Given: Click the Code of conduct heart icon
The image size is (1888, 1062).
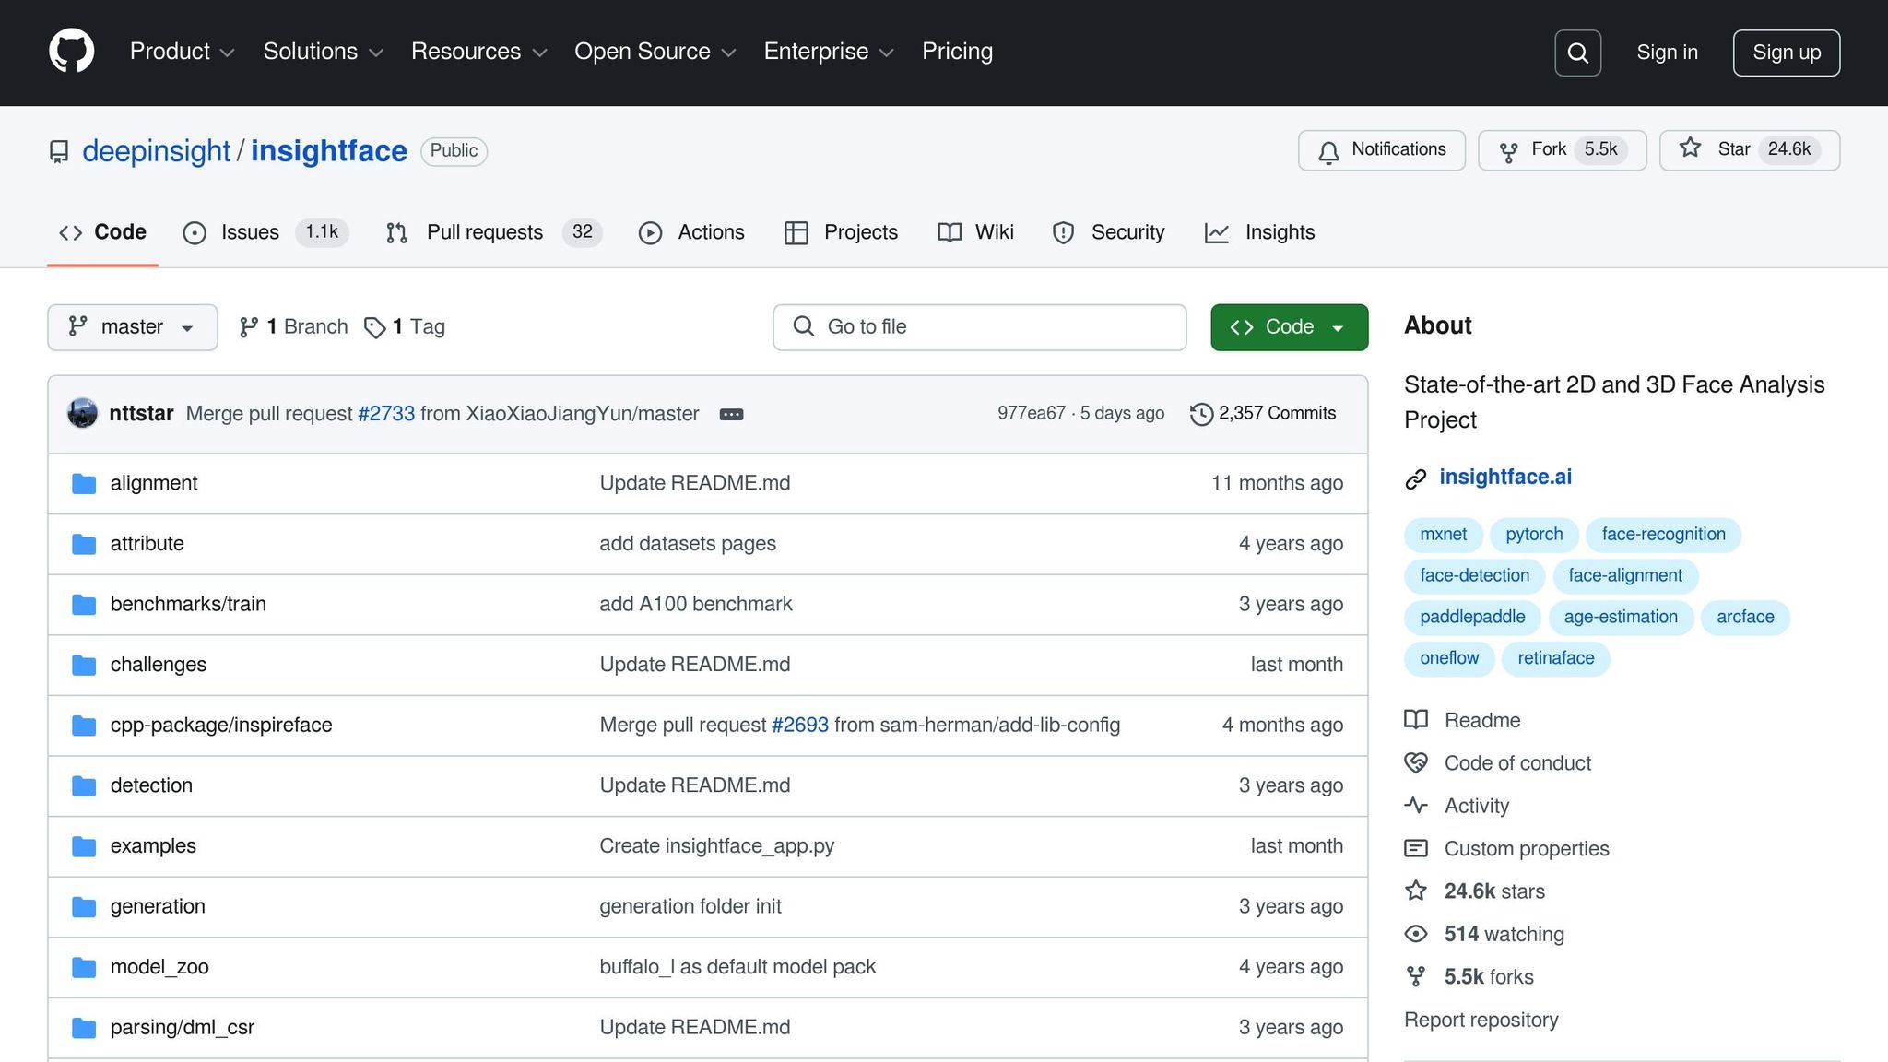Looking at the screenshot, I should (x=1416, y=762).
